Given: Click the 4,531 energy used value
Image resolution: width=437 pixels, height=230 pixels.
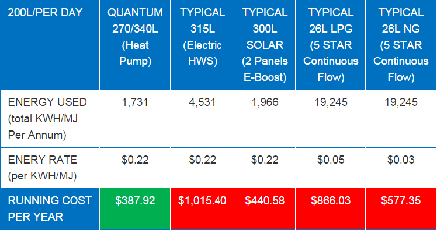Looking at the screenshot, I should point(202,102).
